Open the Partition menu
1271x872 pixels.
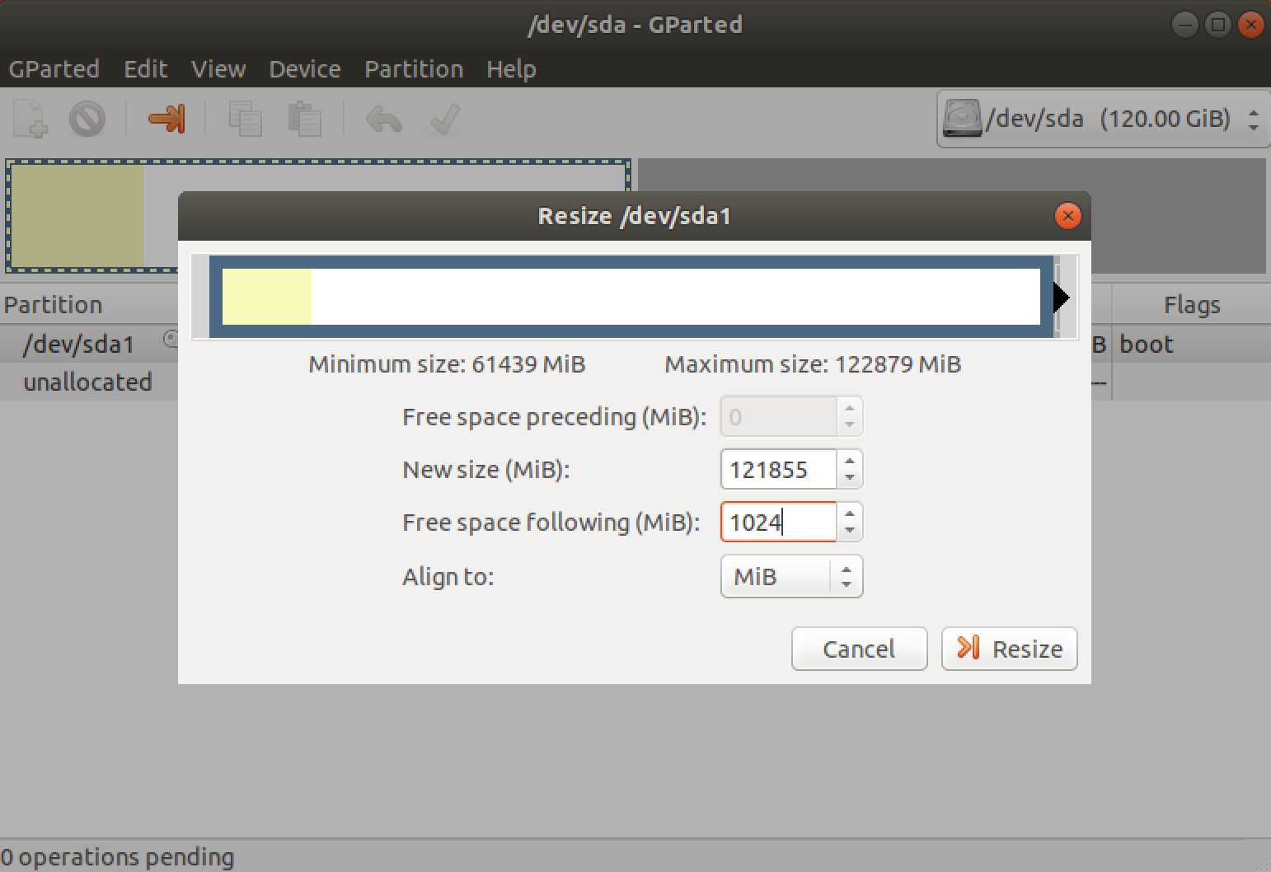point(414,68)
